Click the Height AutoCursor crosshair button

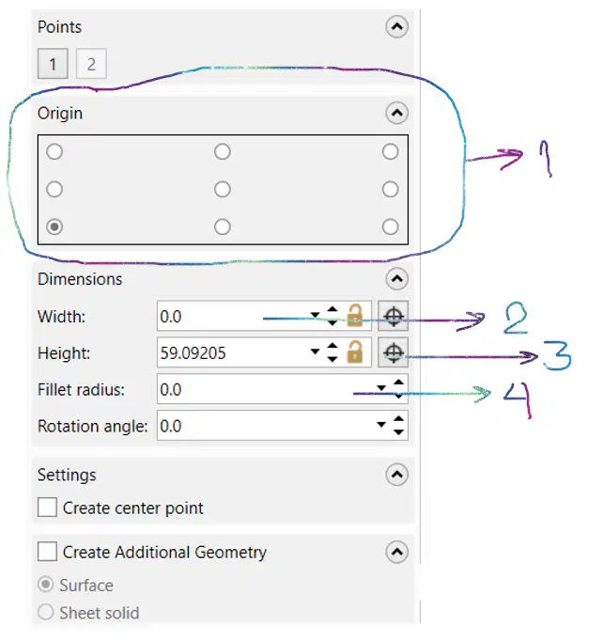pyautogui.click(x=393, y=352)
